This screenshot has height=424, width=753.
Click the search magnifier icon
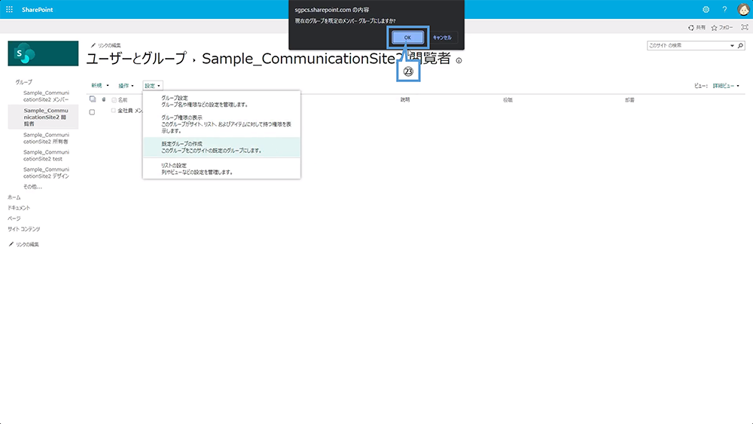click(740, 46)
